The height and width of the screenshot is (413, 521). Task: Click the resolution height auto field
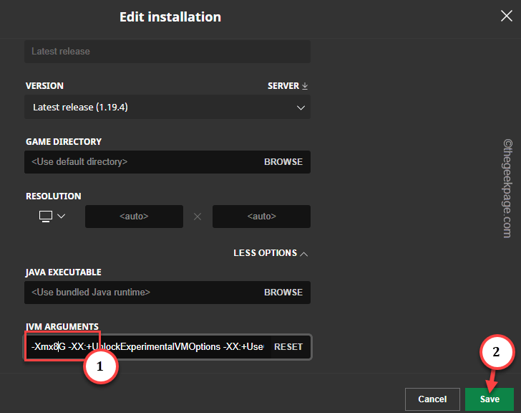pos(261,217)
